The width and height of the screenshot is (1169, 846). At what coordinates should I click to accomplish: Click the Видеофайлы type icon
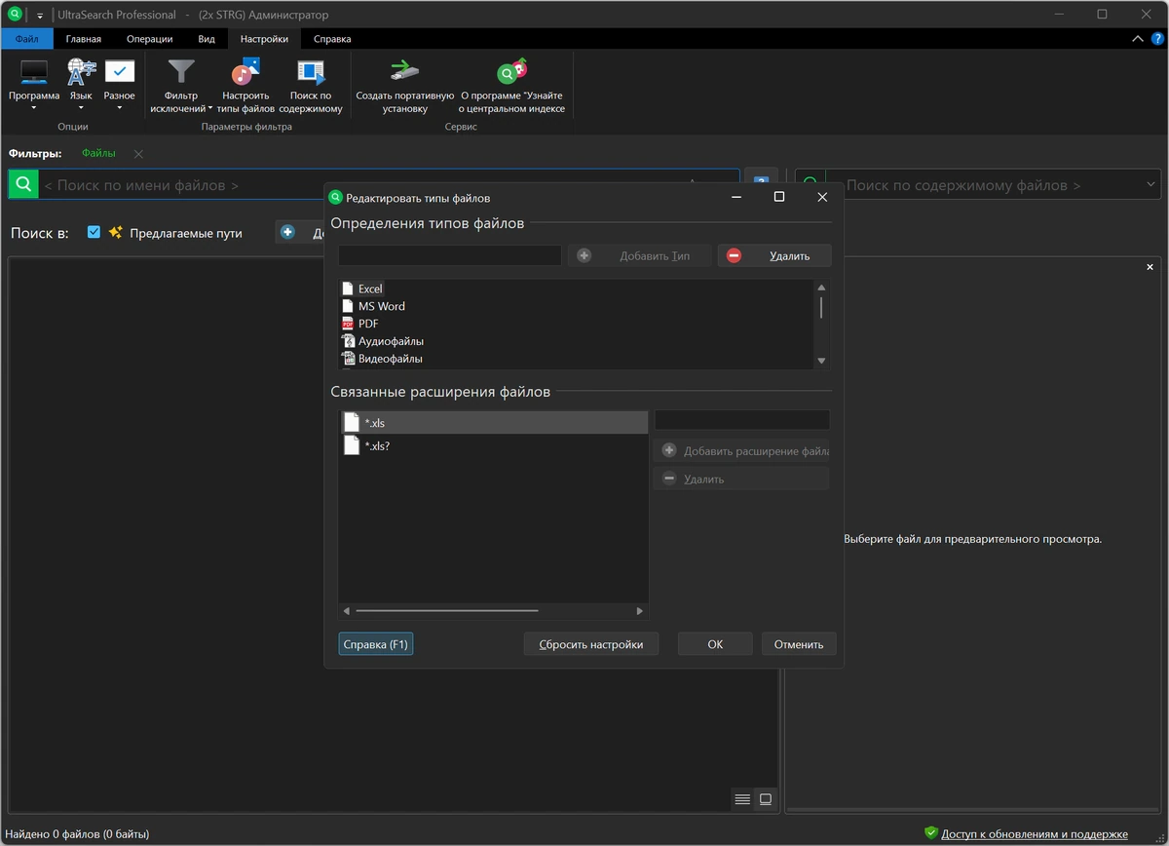[x=347, y=359]
